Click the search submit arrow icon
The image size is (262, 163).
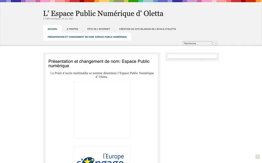point(215,44)
